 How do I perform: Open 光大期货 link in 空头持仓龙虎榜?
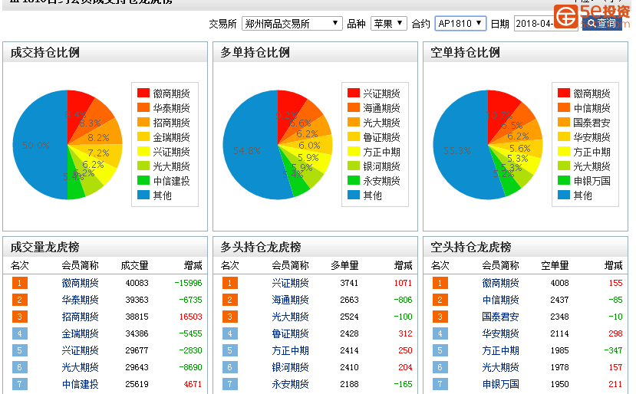500,367
